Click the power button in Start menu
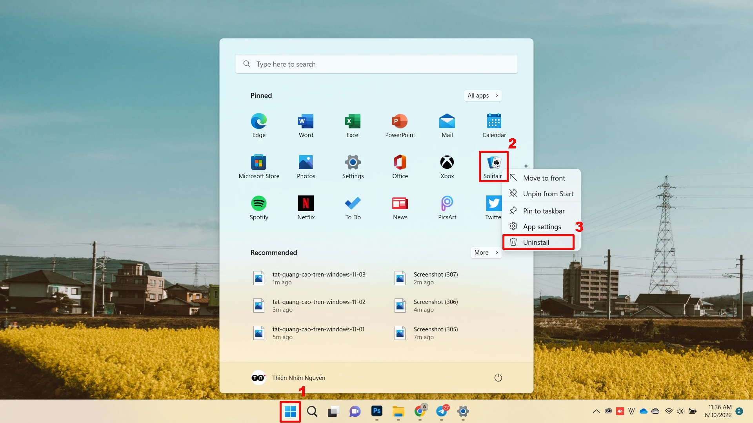Image resolution: width=753 pixels, height=423 pixels. [x=498, y=378]
